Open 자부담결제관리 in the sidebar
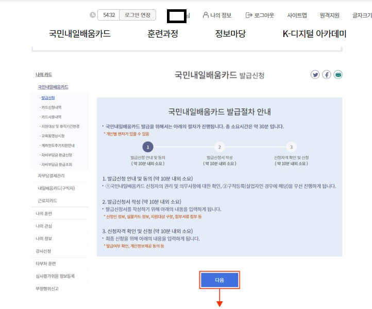The height and width of the screenshot is (309, 372). click(x=51, y=175)
